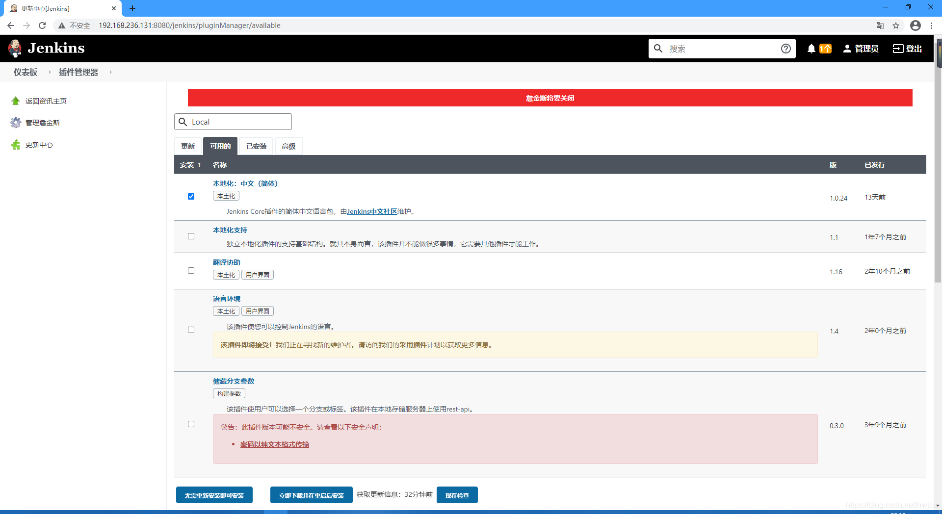
Task: Open the Jenkins中文社区 link
Action: point(372,212)
